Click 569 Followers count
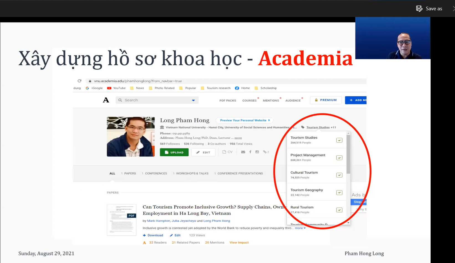Image resolution: width=455 pixels, height=263 pixels. click(x=170, y=144)
